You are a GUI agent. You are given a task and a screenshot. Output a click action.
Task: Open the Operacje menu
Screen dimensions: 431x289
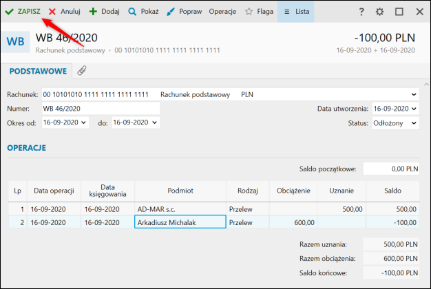[222, 12]
